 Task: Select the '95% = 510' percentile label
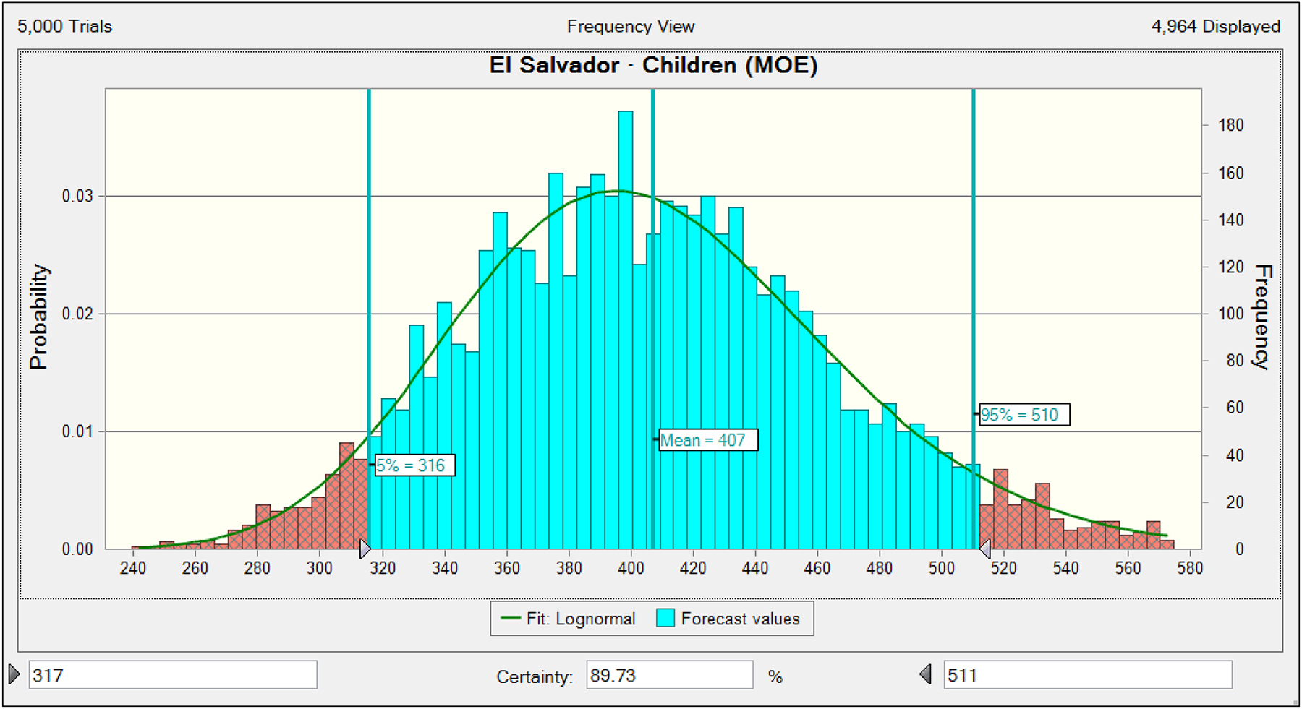click(1024, 415)
